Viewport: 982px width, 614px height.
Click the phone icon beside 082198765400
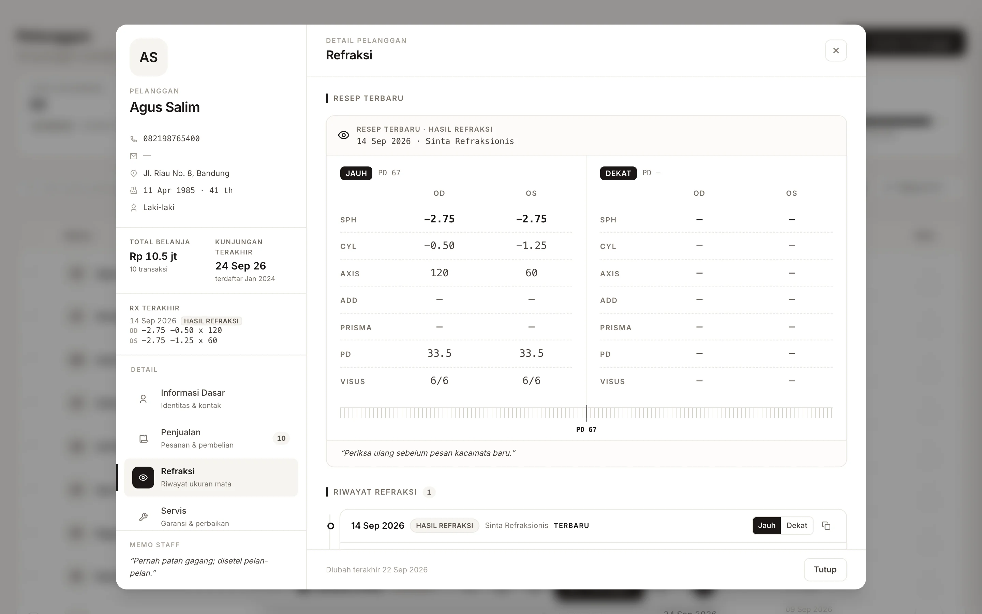click(134, 139)
